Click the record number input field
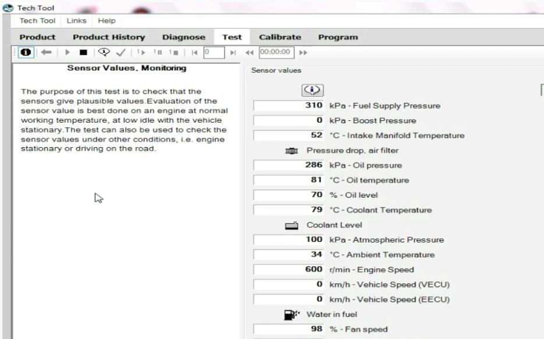This screenshot has height=339, width=544. (x=214, y=52)
